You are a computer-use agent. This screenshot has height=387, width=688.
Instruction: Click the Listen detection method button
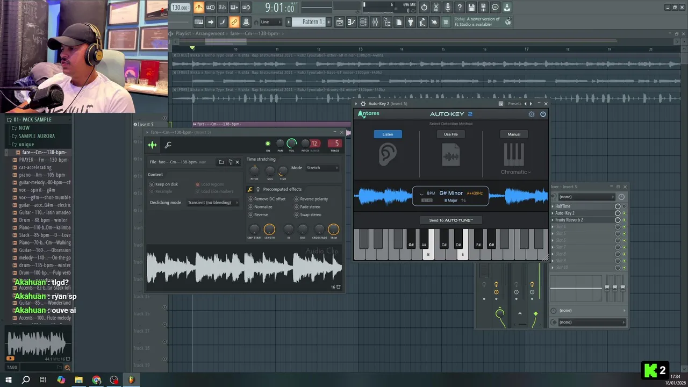point(388,134)
